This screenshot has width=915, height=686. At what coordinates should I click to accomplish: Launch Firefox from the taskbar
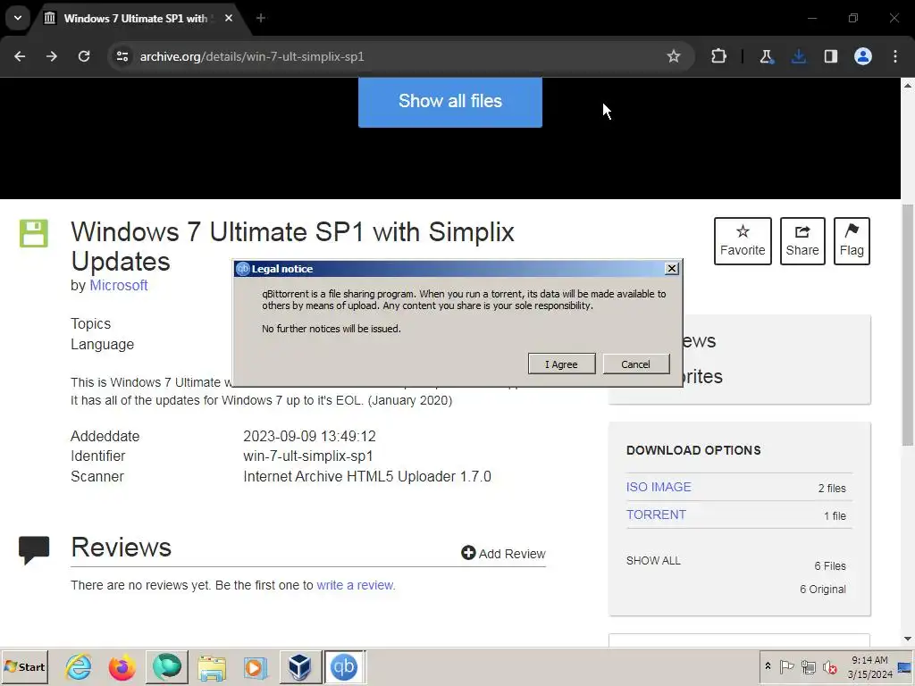click(x=122, y=666)
